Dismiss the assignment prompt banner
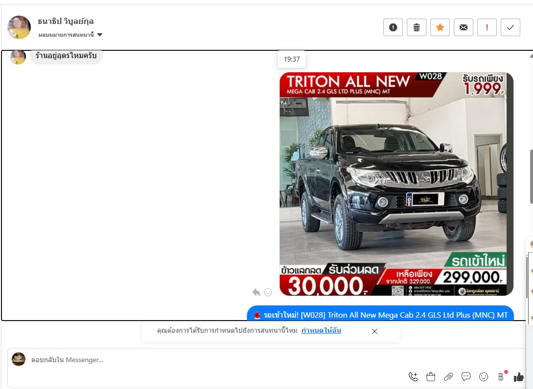The width and height of the screenshot is (533, 389). (x=375, y=331)
